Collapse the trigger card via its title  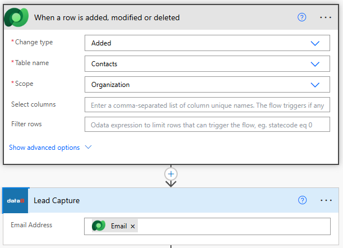coord(106,17)
